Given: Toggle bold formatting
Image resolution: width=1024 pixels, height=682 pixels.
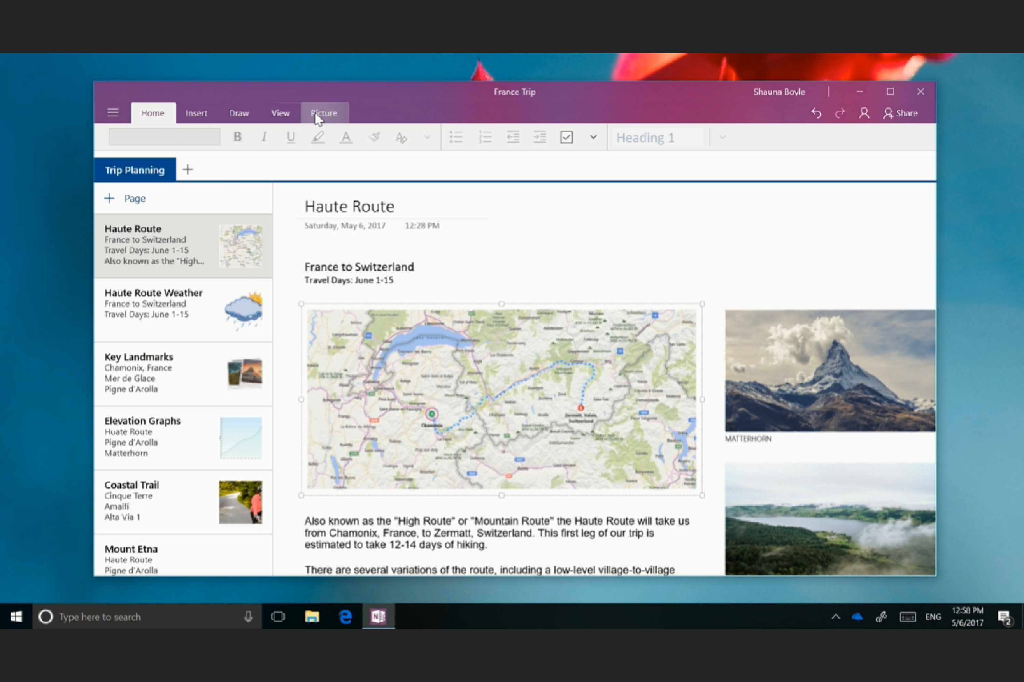Looking at the screenshot, I should tap(237, 137).
